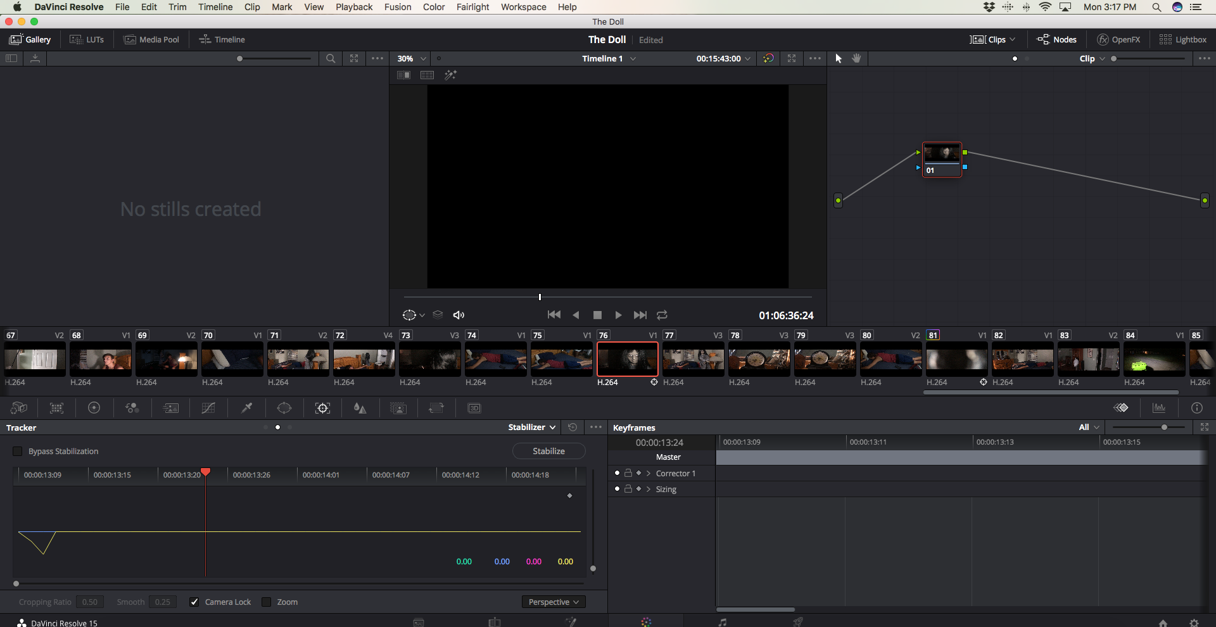Open the Blur palette

[x=360, y=408]
